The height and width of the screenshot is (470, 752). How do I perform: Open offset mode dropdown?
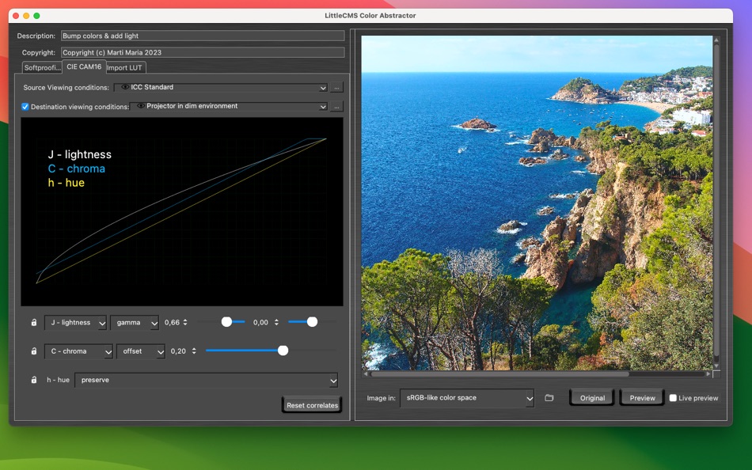point(141,351)
